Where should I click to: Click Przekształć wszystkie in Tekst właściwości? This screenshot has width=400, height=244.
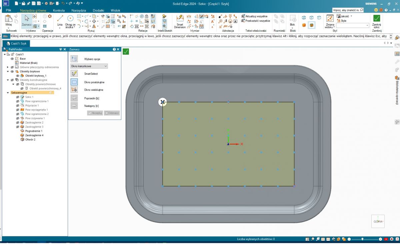pos(256,21)
